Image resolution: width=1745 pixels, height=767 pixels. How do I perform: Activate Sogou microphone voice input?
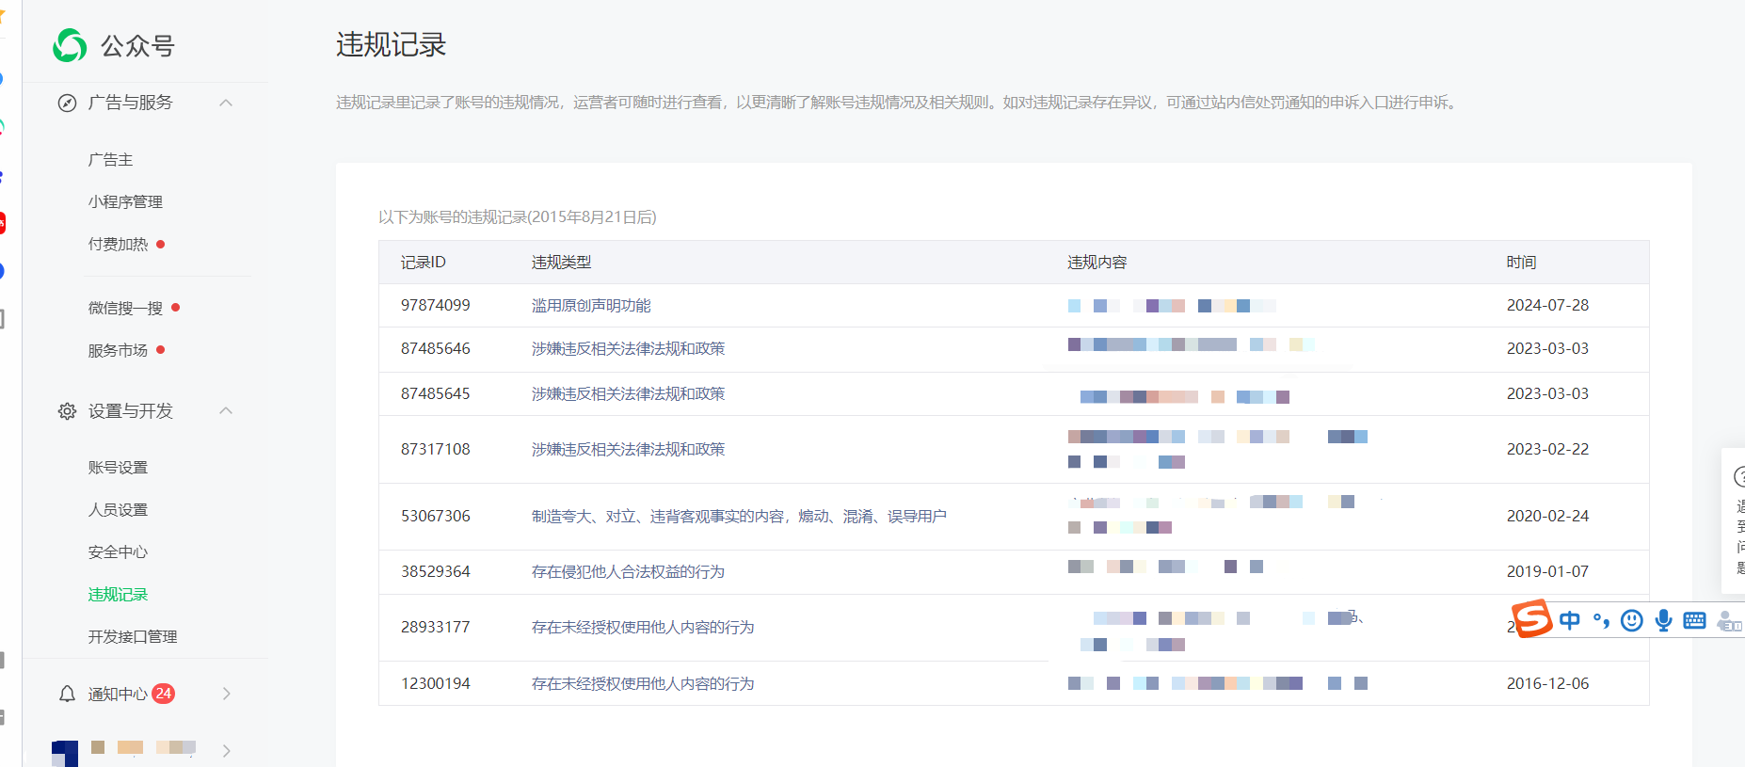pyautogui.click(x=1663, y=620)
